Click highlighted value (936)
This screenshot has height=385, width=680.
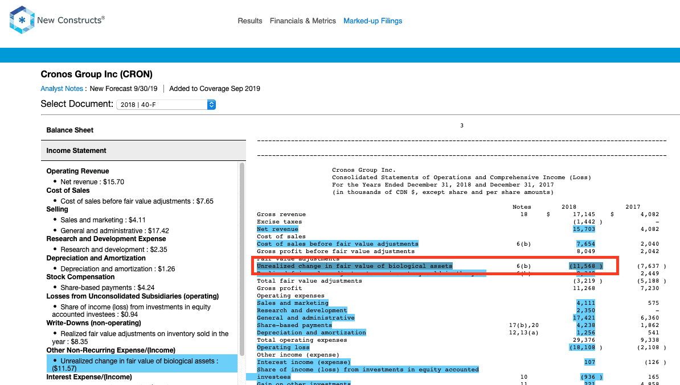tap(591, 377)
